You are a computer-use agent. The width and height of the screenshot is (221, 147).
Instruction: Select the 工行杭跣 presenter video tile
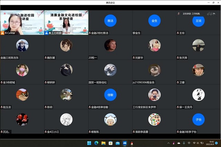[66, 22]
